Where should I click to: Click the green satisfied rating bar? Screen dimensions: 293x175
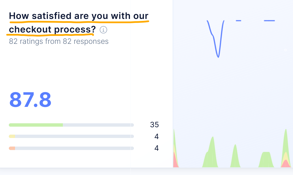36,125
